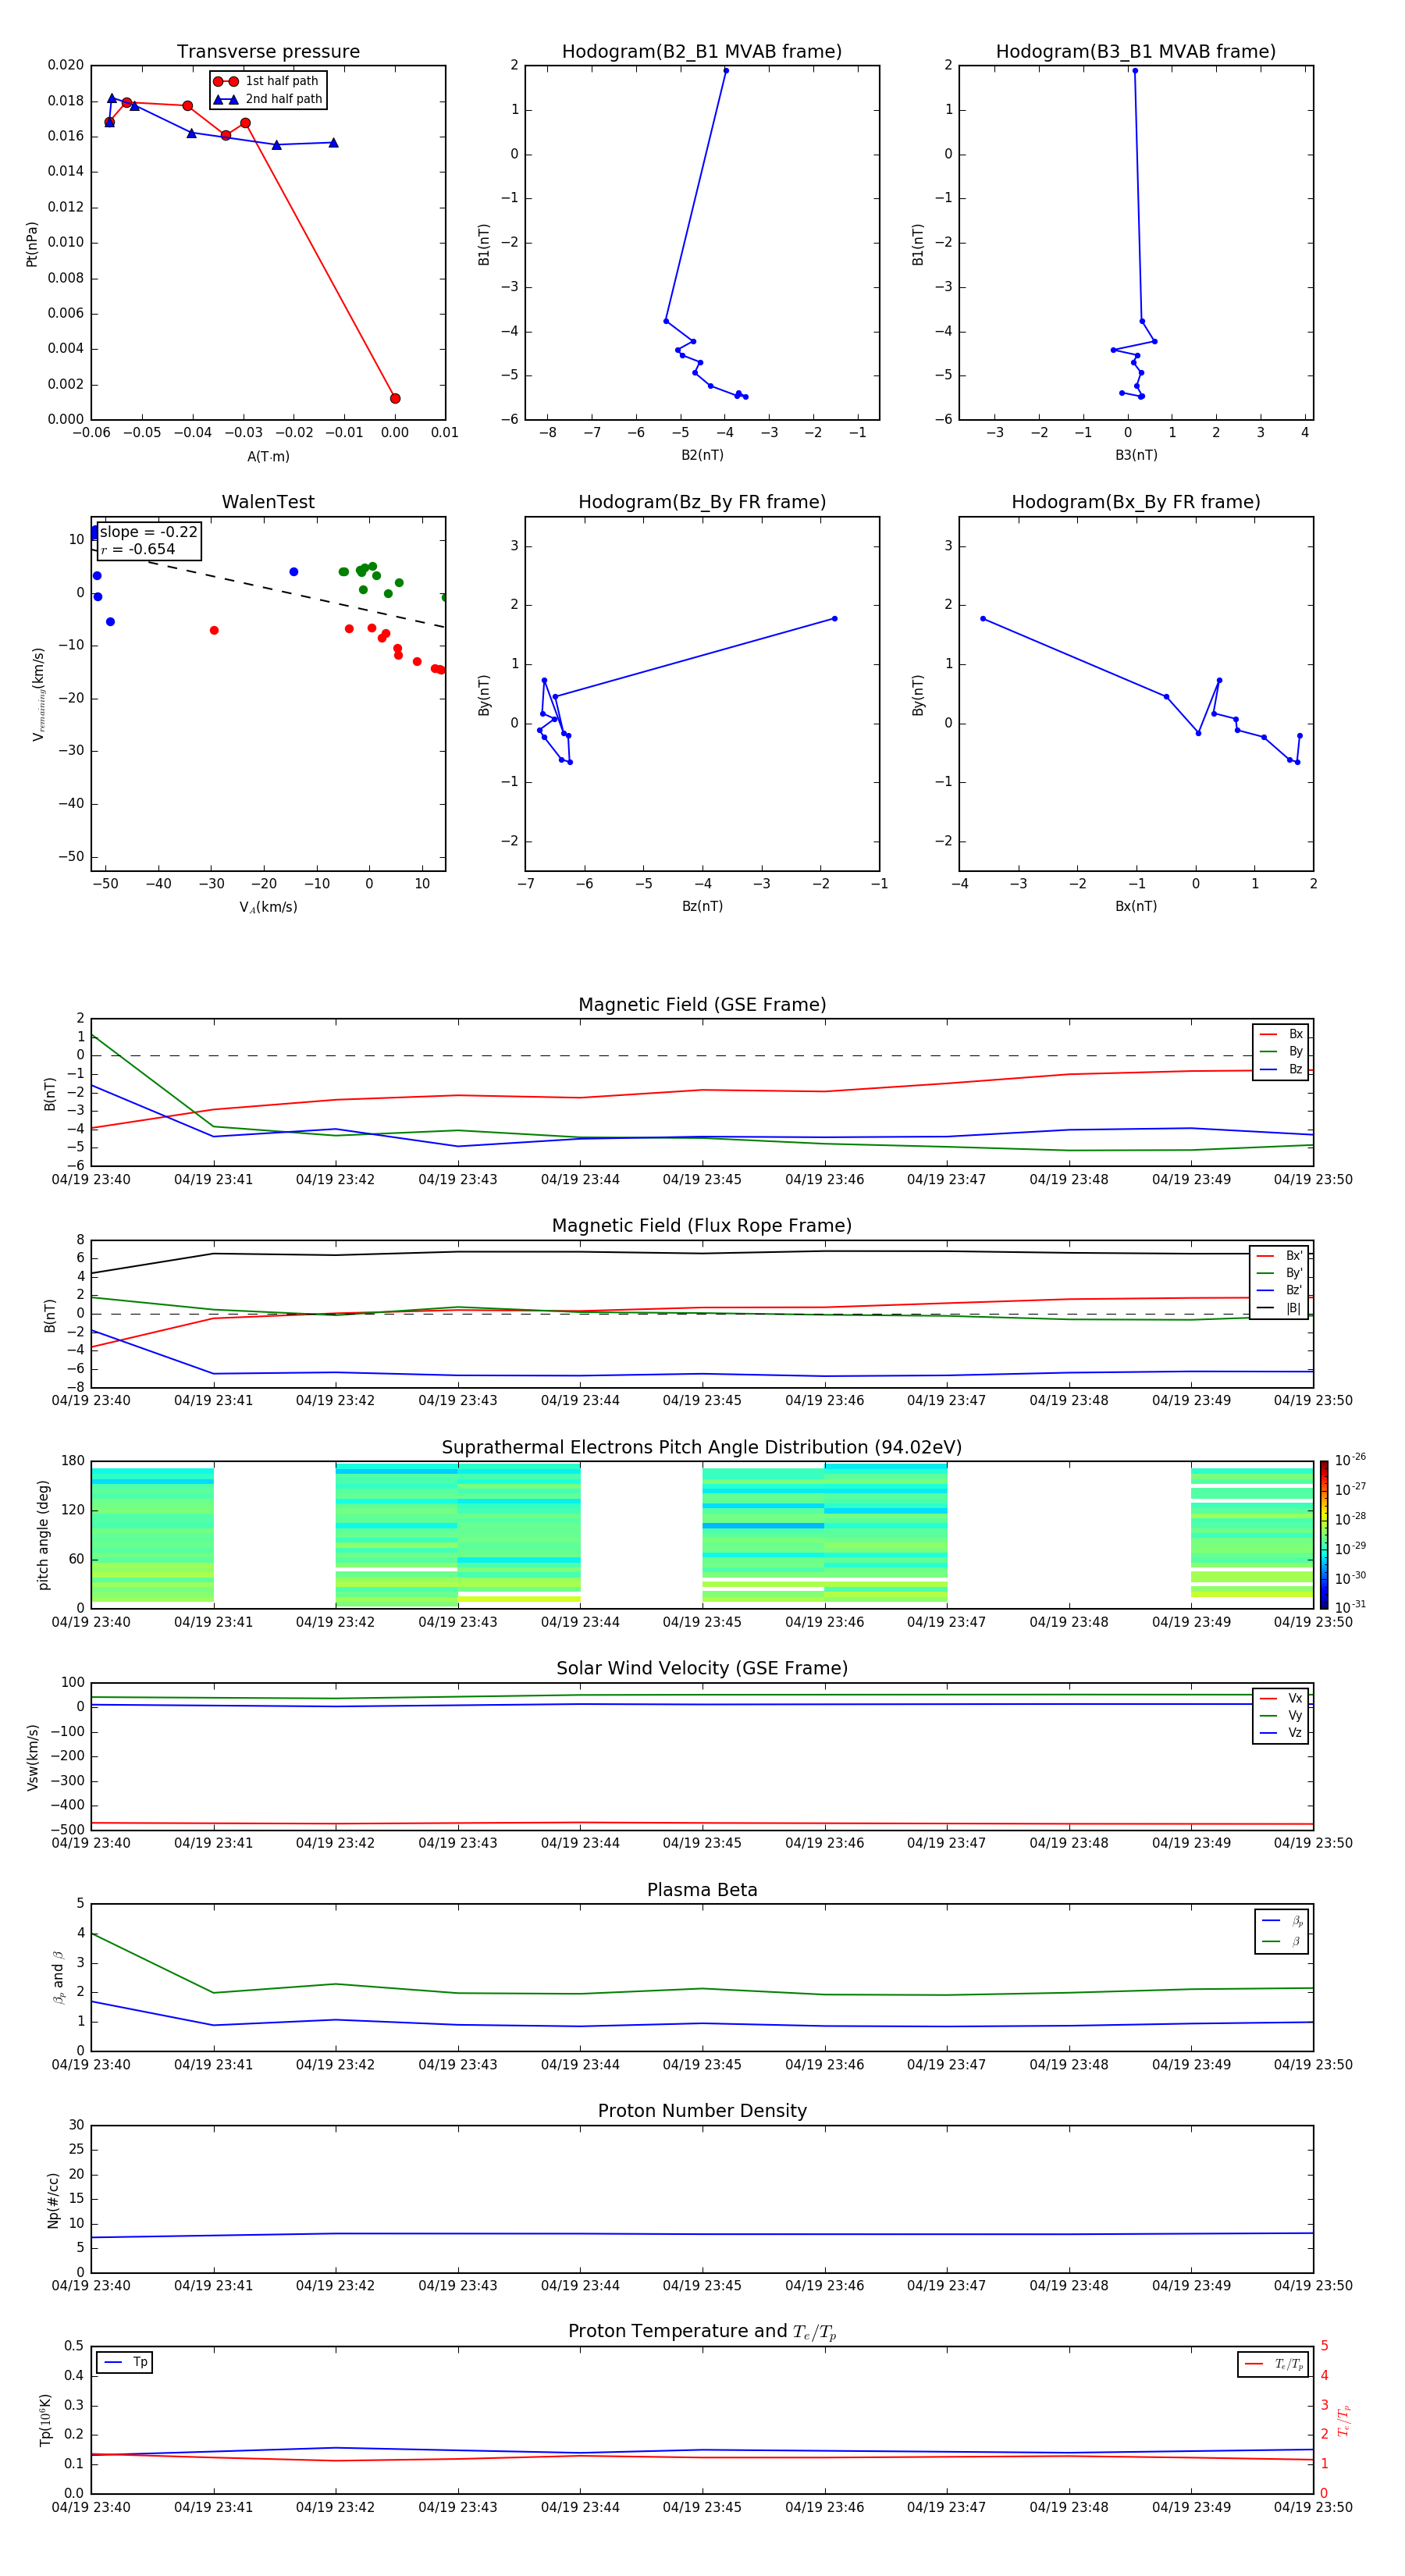1405x2576 pixels.
Task: Click the Te/Tp legend entry
Action: [1273, 2364]
